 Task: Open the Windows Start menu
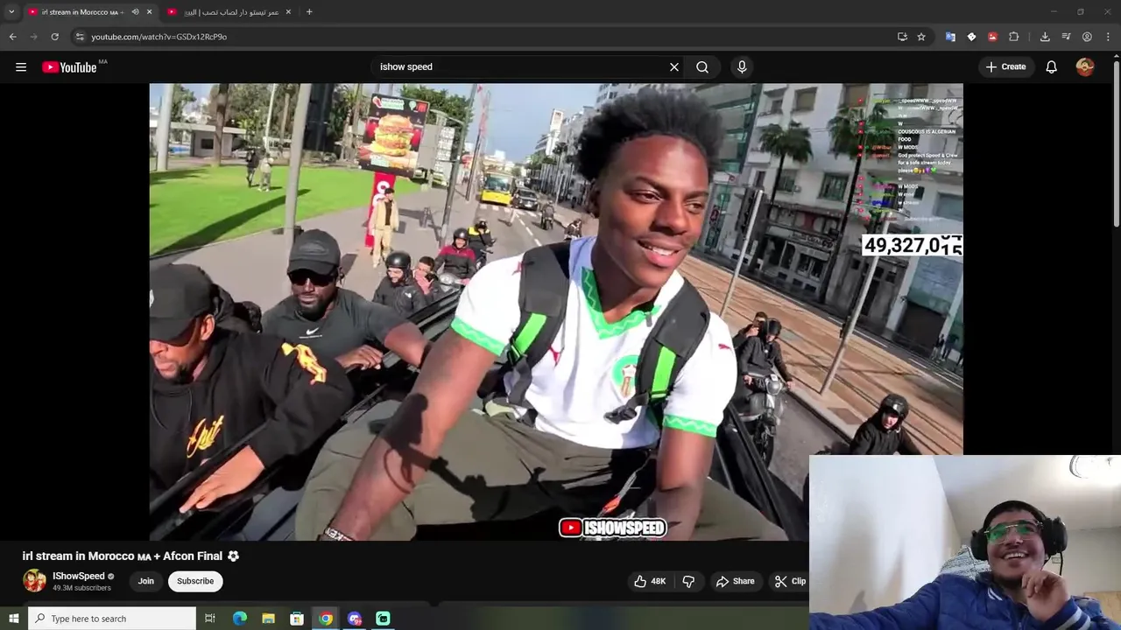click(x=13, y=619)
